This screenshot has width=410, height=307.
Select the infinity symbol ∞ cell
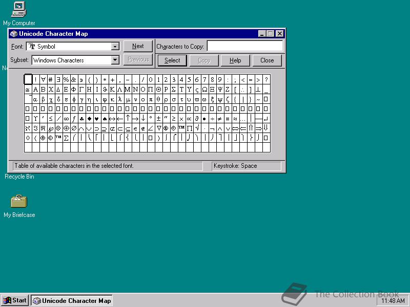pyautogui.click(x=66, y=119)
